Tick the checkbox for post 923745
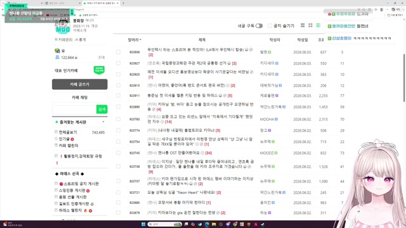This screenshot has height=228, width=406. [x=119, y=153]
